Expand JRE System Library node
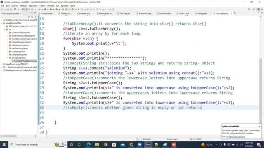Screen dimensions: 264x148 pos(5,26)
